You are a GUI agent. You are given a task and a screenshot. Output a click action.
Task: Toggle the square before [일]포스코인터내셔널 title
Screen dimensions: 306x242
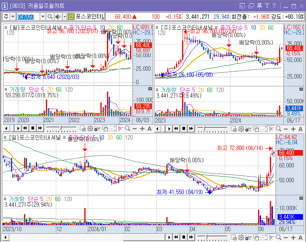click(5, 137)
